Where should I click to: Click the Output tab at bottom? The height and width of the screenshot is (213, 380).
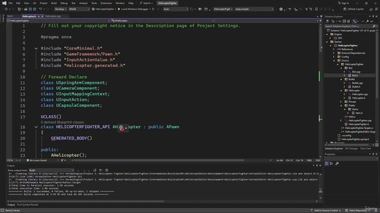11,205
